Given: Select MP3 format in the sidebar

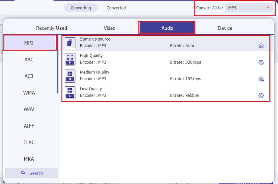Looking at the screenshot, I should [x=30, y=43].
